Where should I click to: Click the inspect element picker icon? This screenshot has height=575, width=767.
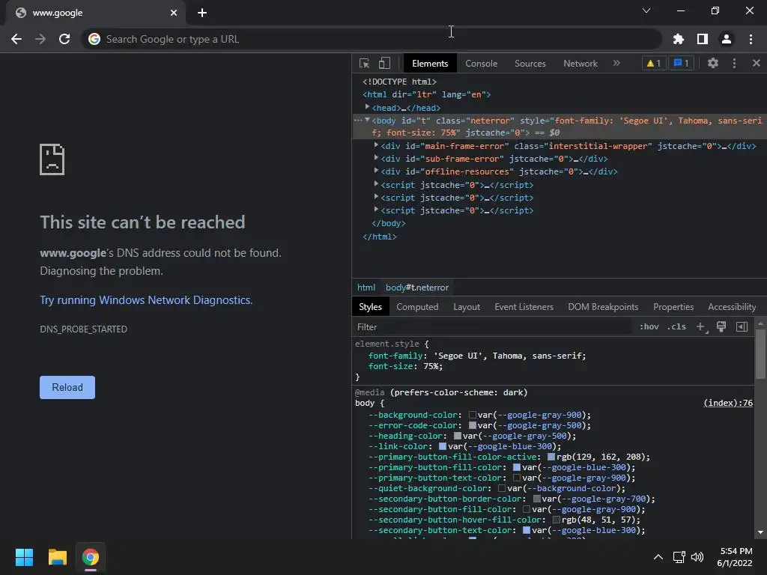pos(364,63)
